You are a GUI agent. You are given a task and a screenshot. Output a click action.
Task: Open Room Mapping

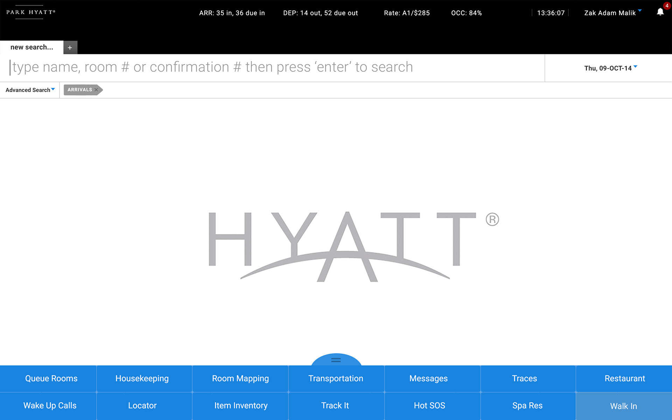(240, 379)
